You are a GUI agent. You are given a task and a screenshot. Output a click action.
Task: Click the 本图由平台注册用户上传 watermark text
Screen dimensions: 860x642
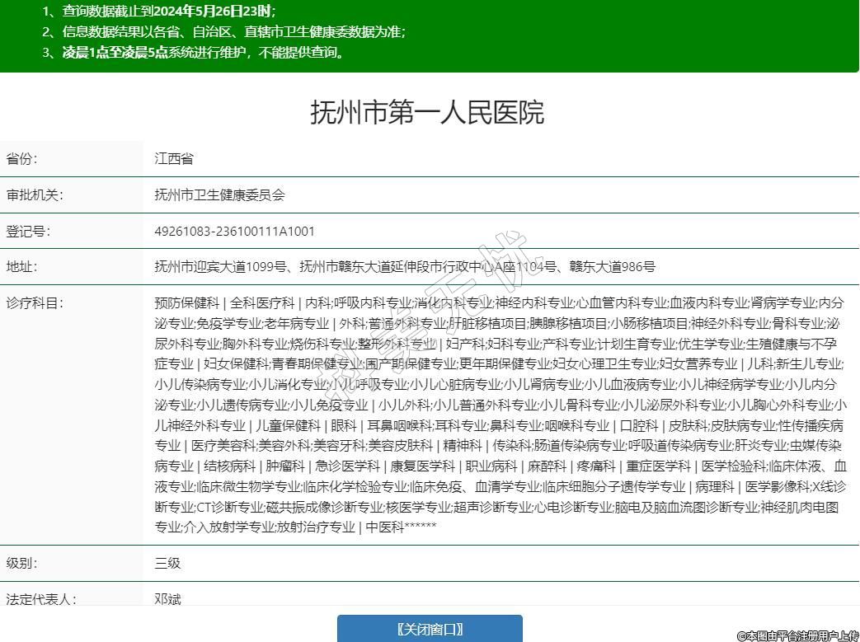(797, 635)
